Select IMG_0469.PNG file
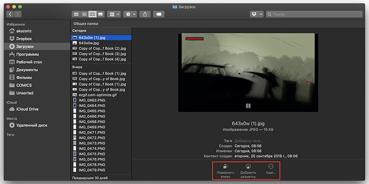 [x=101, y=127]
